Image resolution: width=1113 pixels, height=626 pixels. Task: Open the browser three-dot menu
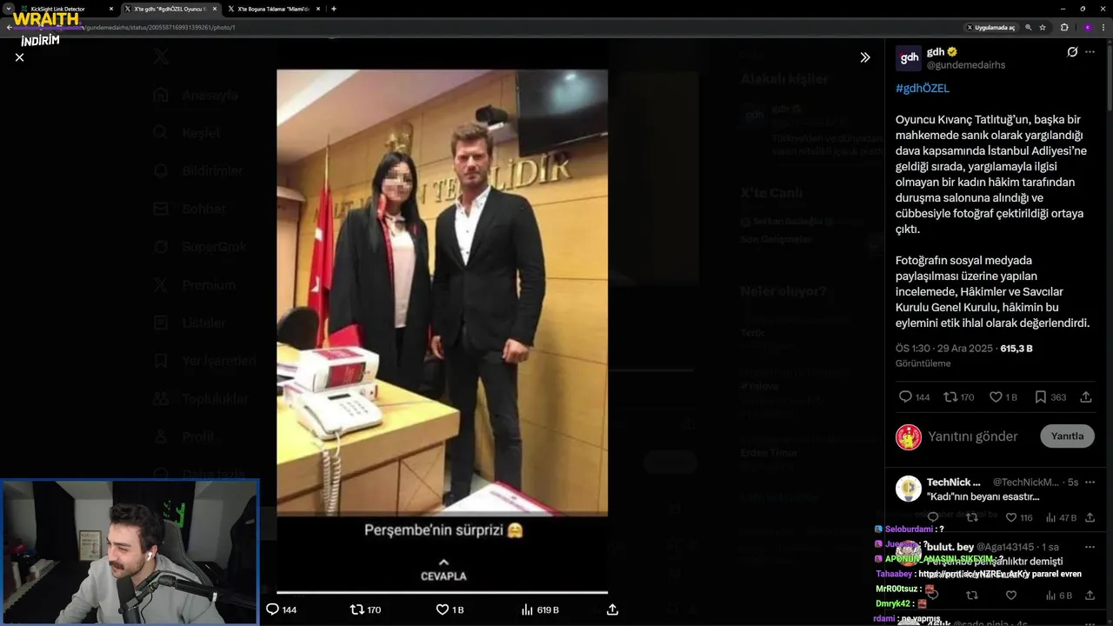click(x=1104, y=27)
